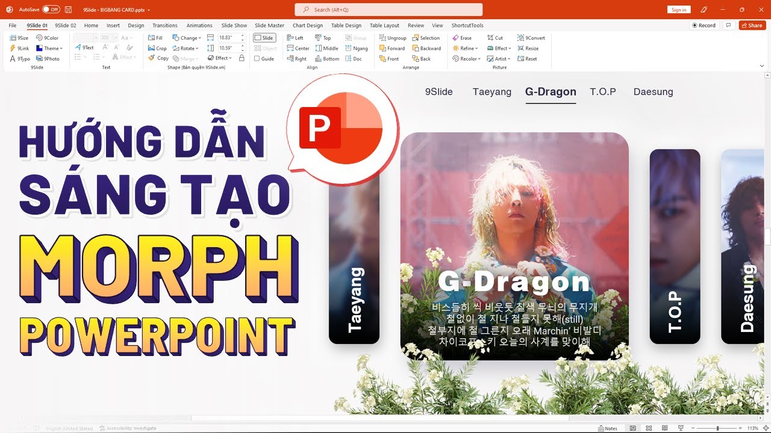The image size is (771, 433).
Task: Click the Cut picture tool
Action: 495,38
